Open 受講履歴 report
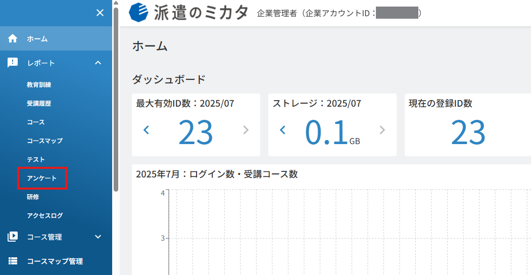531x275 pixels. click(39, 104)
